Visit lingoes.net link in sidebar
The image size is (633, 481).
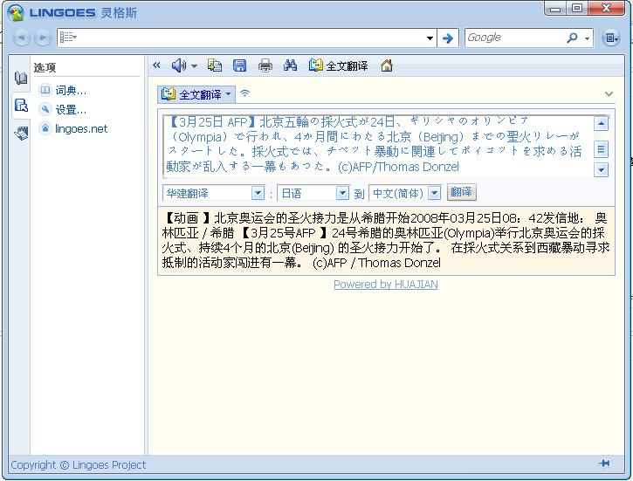(x=73, y=128)
